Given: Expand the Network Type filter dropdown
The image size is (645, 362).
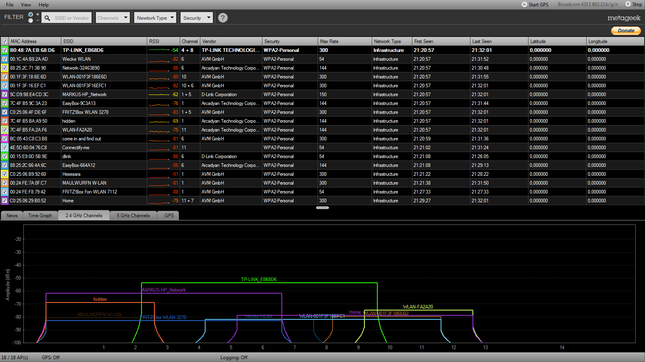Looking at the screenshot, I should pyautogui.click(x=156, y=18).
